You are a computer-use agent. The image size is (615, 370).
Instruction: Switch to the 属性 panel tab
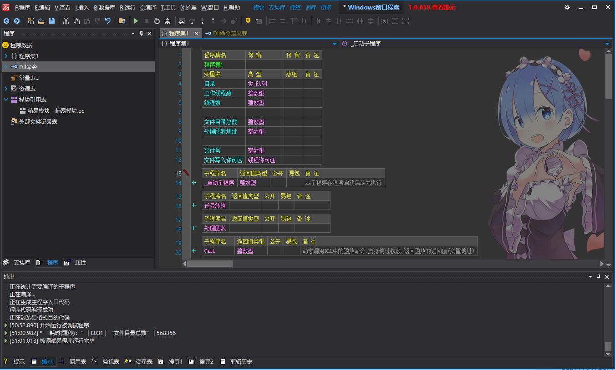pos(76,262)
